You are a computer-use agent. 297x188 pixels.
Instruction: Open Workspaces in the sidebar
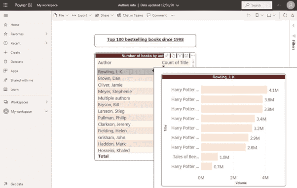click(19, 102)
